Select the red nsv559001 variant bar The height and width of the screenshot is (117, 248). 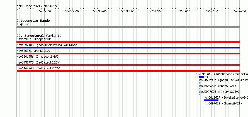point(128,42)
